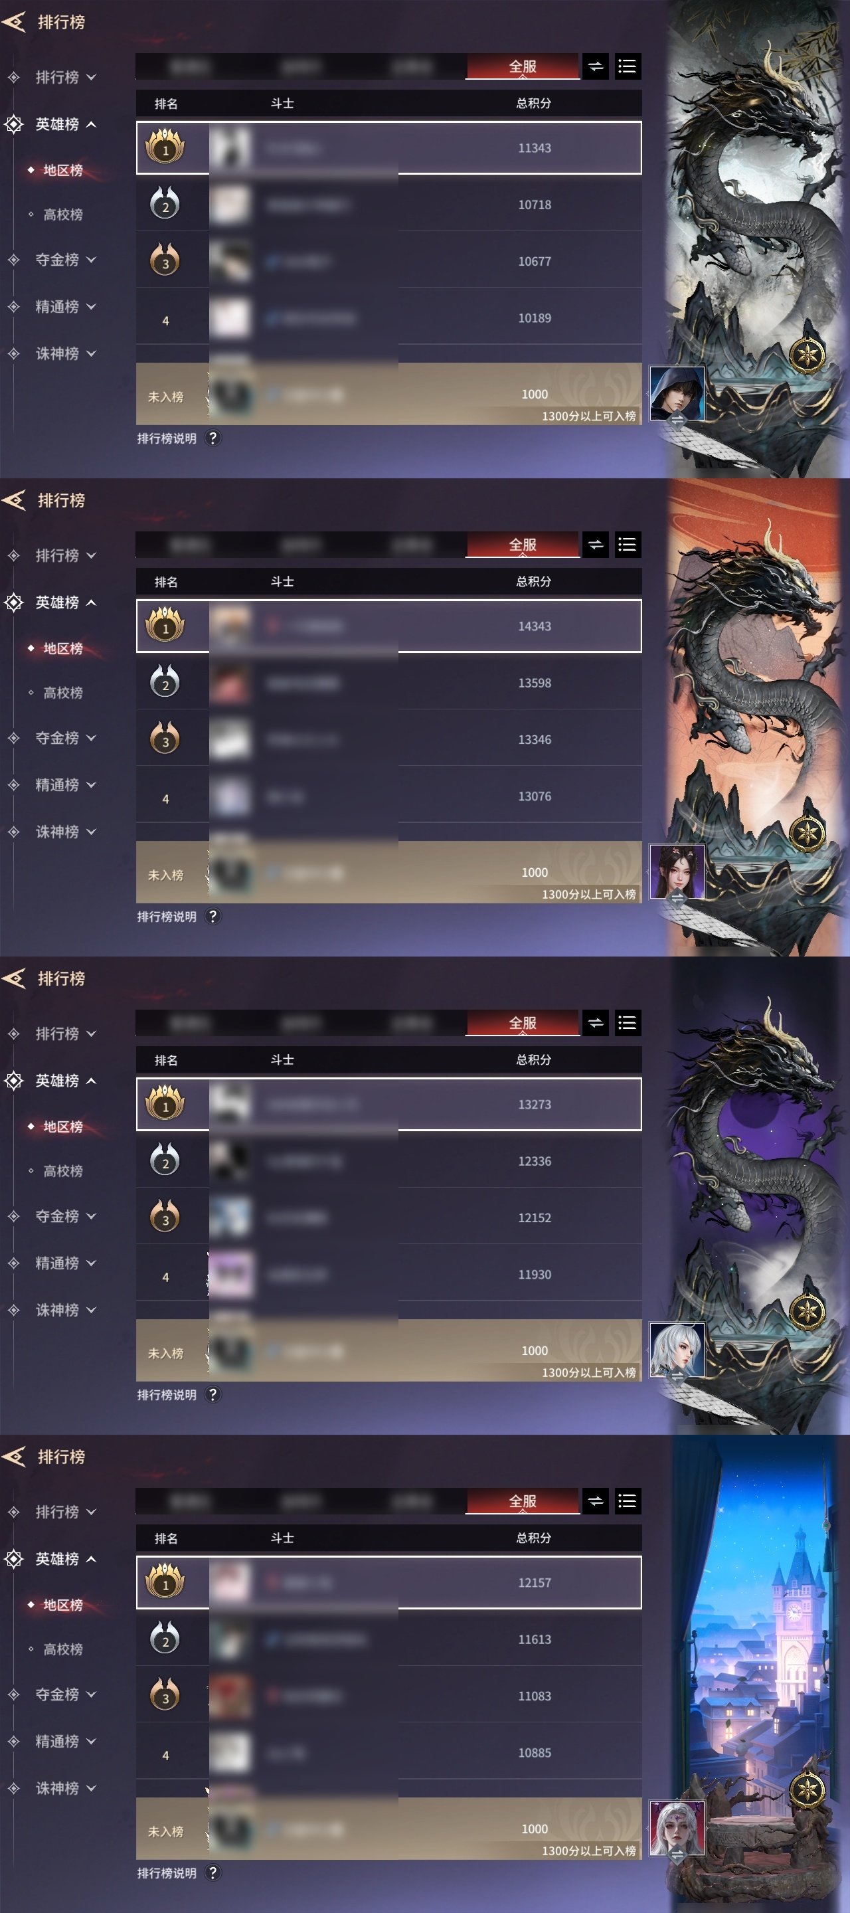Expand 诛神榜 in the orange-sky dragon panel
The image size is (850, 1913).
tap(65, 832)
